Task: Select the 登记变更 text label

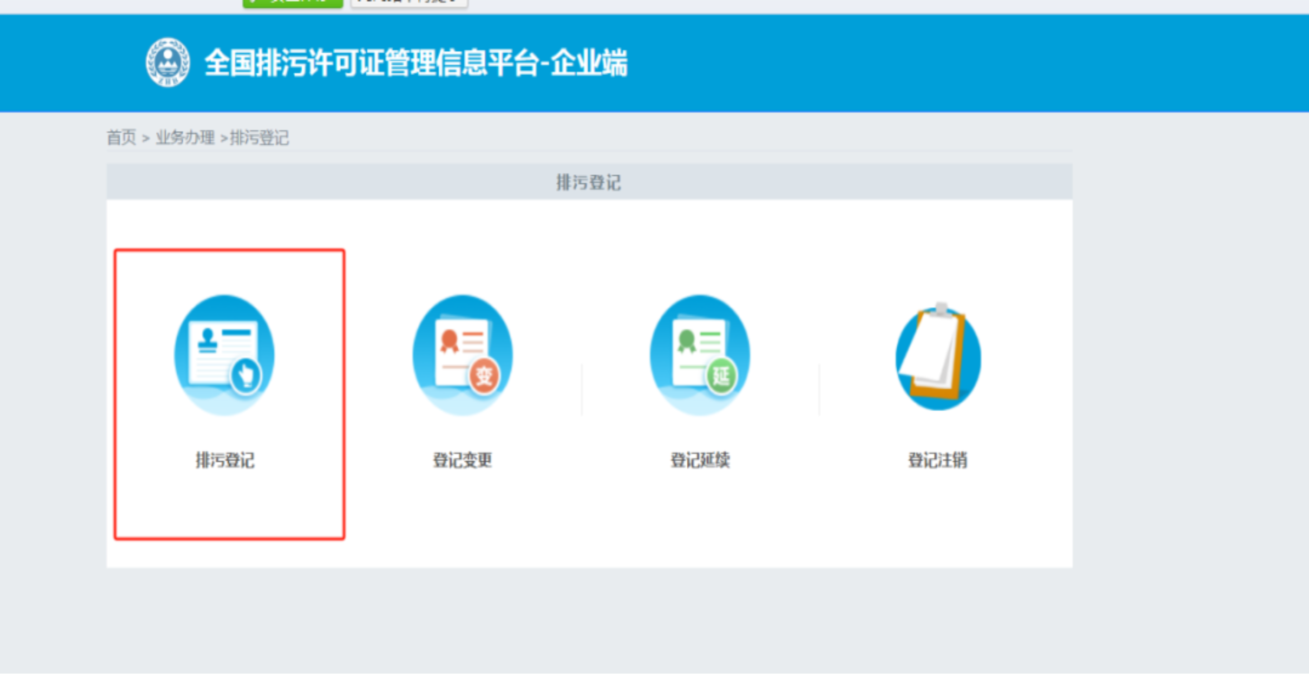Action: (x=462, y=460)
